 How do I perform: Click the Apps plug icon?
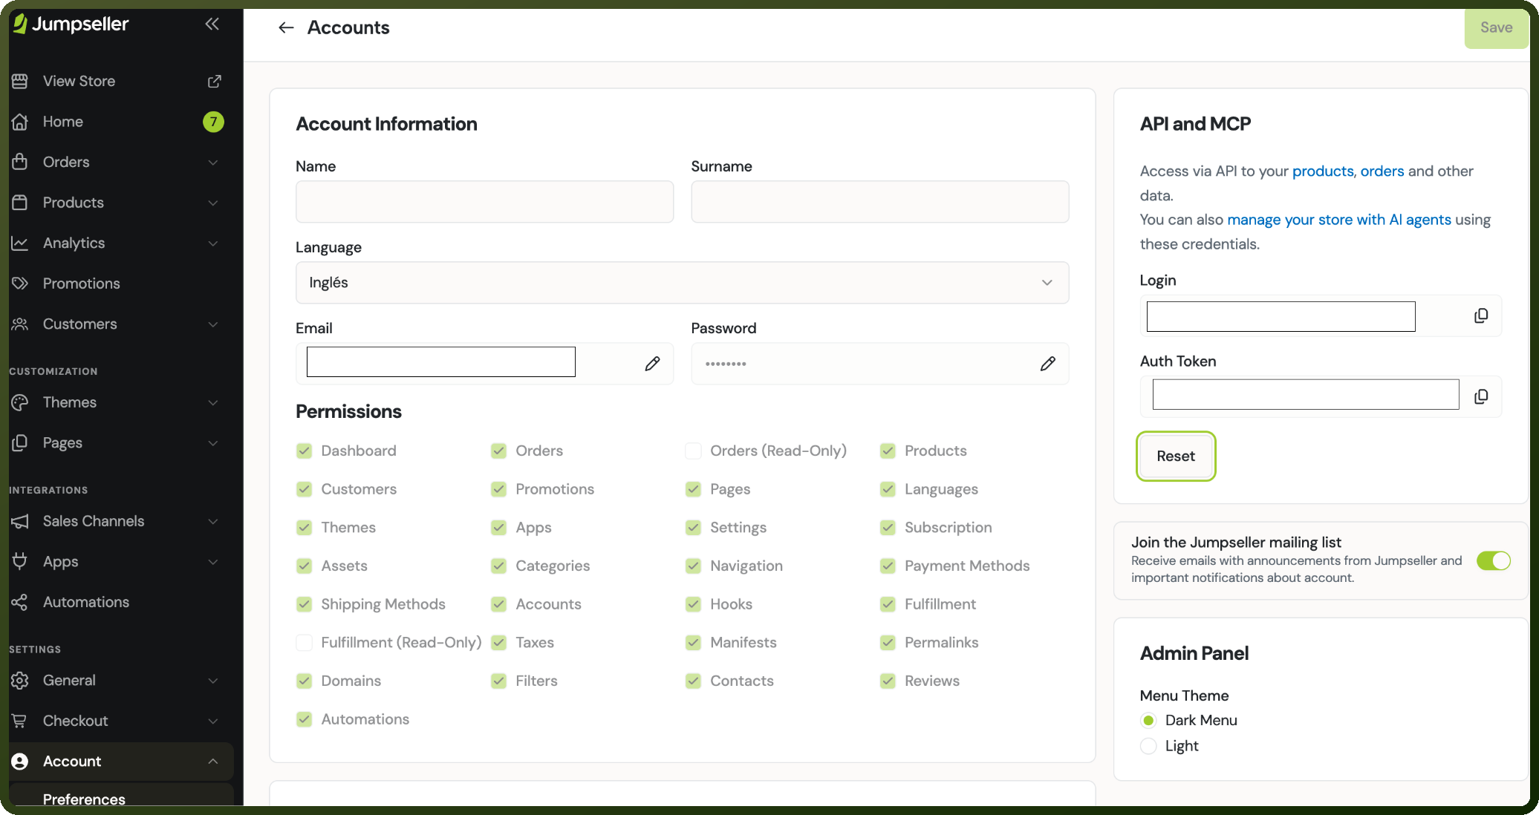(x=20, y=562)
